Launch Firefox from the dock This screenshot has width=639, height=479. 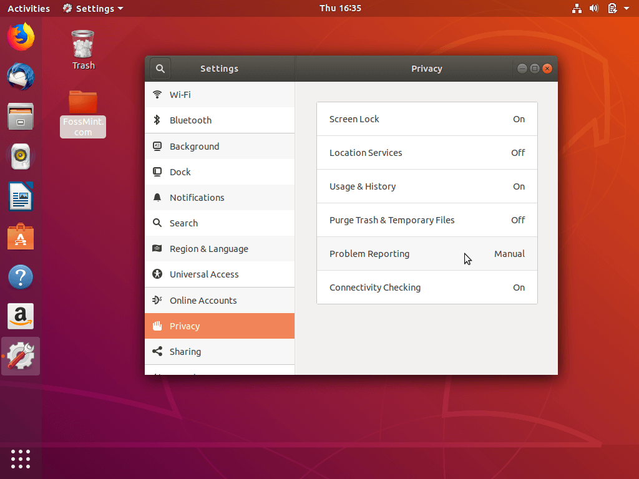[x=21, y=37]
